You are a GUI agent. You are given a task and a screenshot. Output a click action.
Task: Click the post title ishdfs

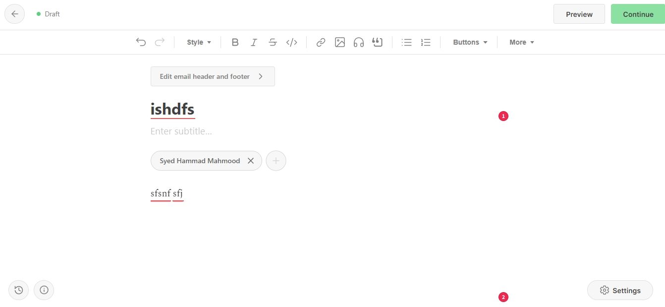pos(172,109)
